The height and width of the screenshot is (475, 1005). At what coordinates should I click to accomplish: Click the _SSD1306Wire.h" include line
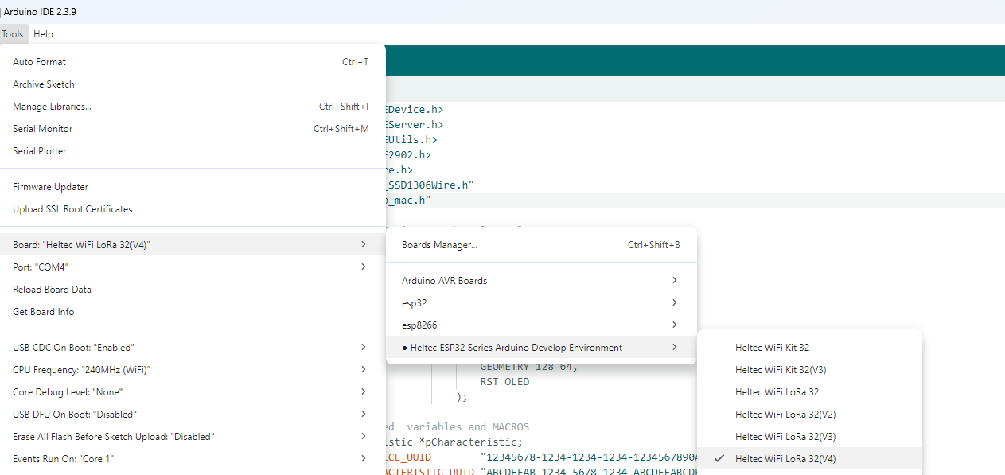[x=430, y=185]
